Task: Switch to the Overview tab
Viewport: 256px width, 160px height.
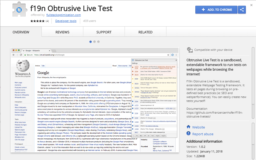Action: point(21,32)
